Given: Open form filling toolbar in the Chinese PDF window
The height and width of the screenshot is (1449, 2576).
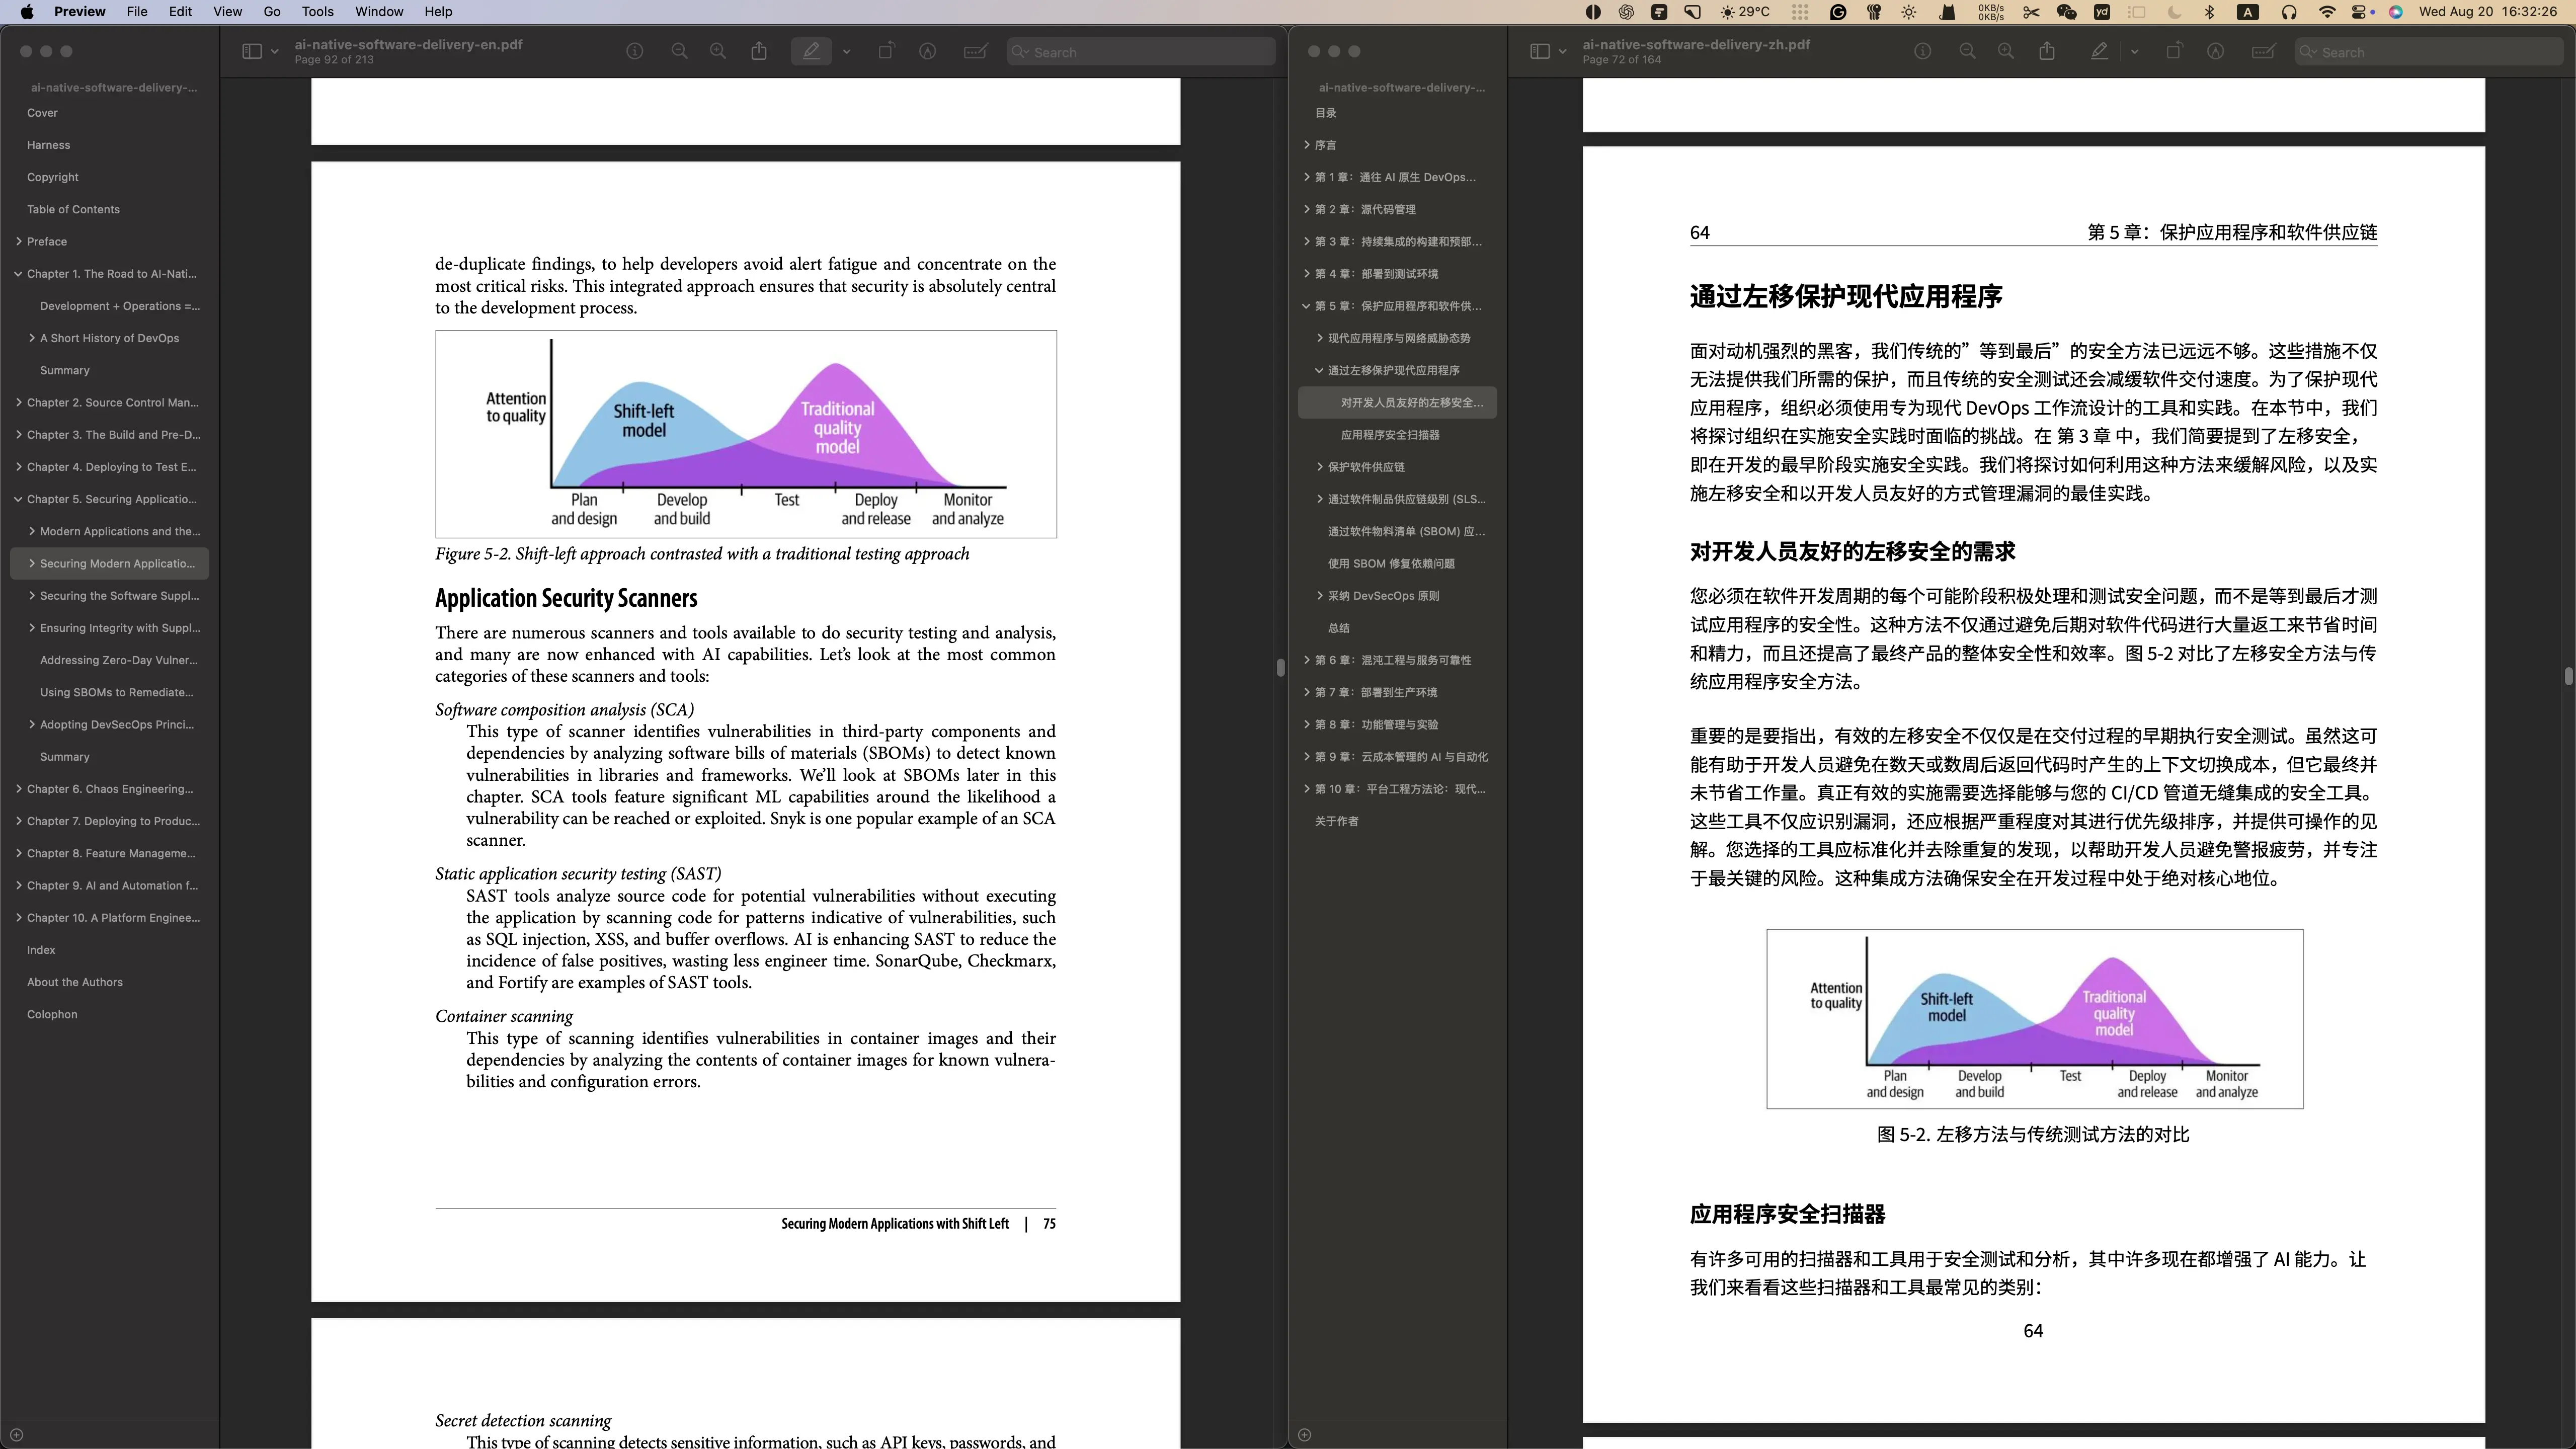Looking at the screenshot, I should tap(2263, 51).
